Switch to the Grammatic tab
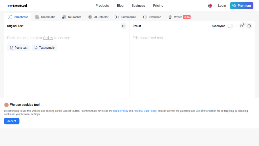 pyautogui.click(x=45, y=17)
